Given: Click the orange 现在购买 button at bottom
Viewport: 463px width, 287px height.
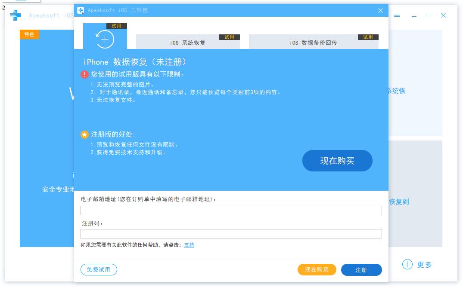Looking at the screenshot, I should point(317,270).
